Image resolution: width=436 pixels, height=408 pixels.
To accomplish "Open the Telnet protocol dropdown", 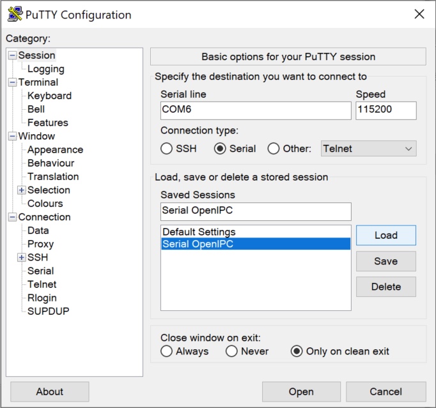I will coord(368,149).
